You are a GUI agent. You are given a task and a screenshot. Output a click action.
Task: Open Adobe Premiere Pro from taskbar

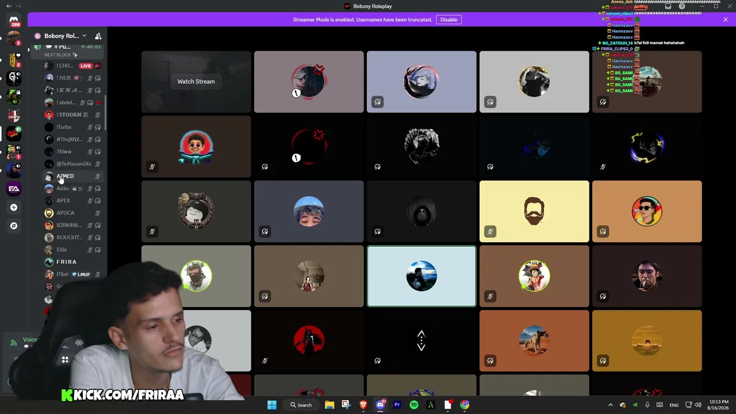(x=397, y=405)
